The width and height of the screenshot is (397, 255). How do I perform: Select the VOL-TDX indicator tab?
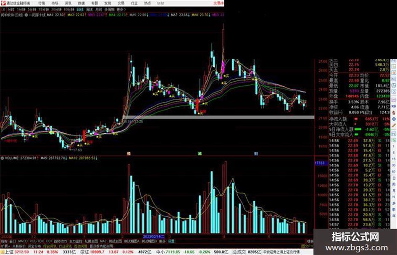click(37, 241)
